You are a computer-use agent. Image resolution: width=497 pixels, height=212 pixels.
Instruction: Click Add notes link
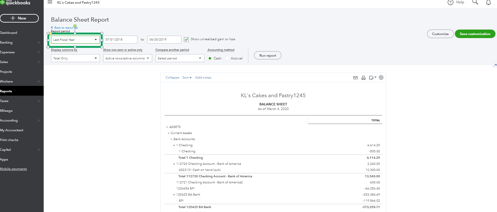[x=203, y=78]
